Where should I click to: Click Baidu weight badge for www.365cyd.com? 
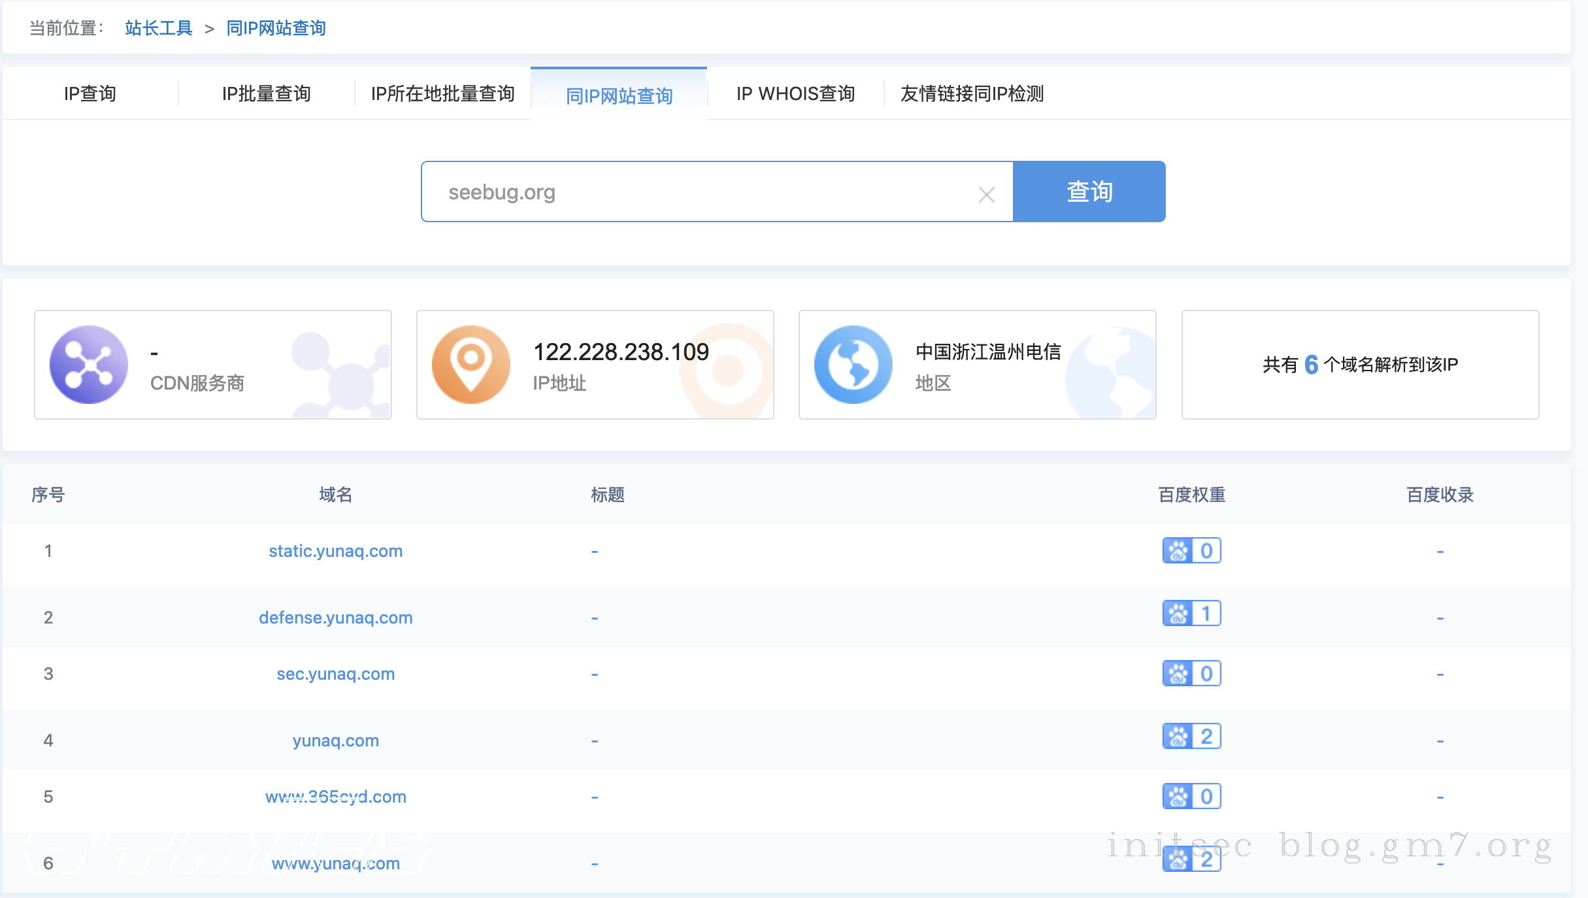tap(1191, 796)
